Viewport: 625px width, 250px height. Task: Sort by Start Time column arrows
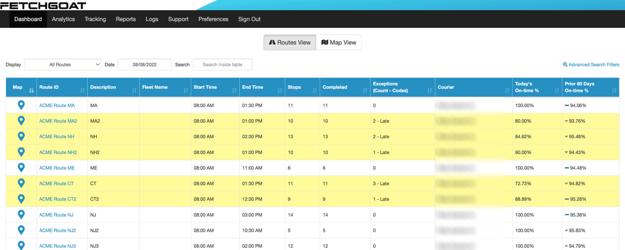(234, 90)
